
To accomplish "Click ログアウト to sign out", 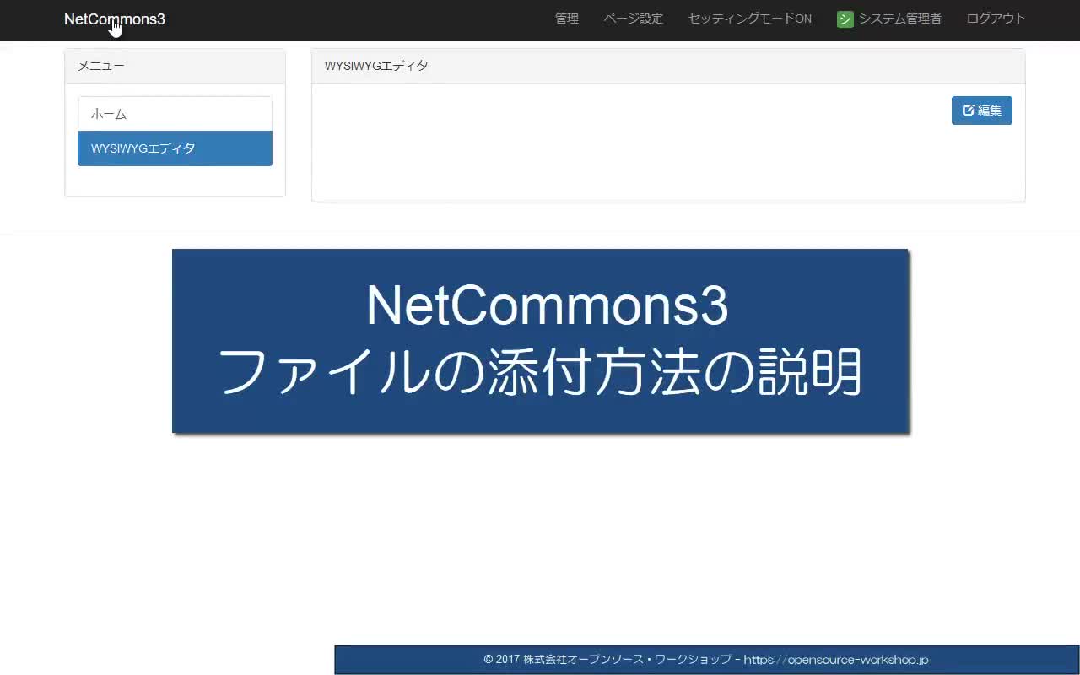I will pyautogui.click(x=996, y=19).
